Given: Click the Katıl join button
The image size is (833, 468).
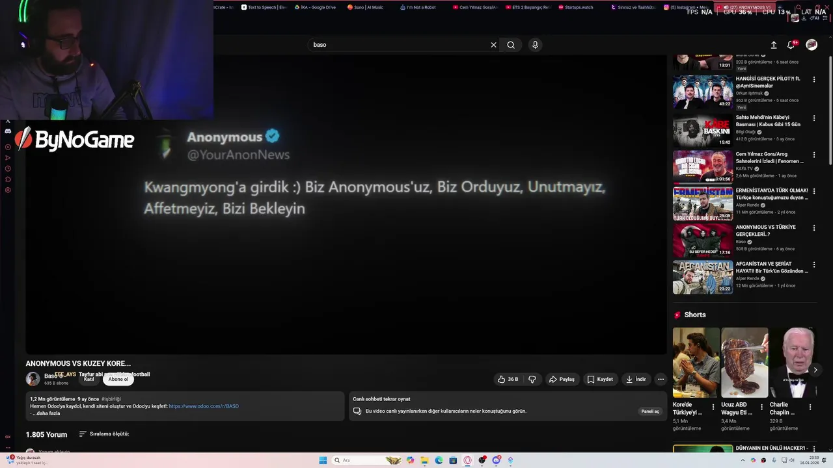Looking at the screenshot, I should click(x=89, y=380).
